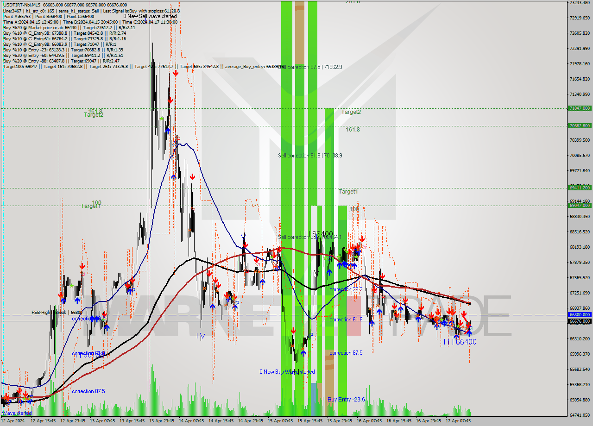This screenshot has width=593, height=426.
Task: Click the '12 Apr 15:45' time axis label
Action: (43, 421)
